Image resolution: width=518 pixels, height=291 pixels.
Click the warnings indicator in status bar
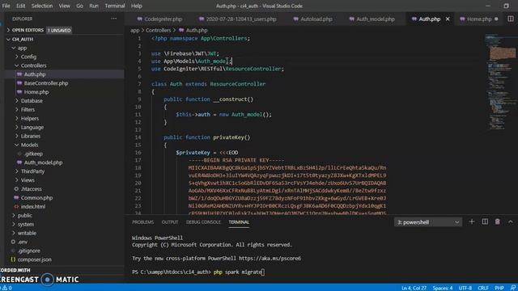pyautogui.click(x=6, y=288)
